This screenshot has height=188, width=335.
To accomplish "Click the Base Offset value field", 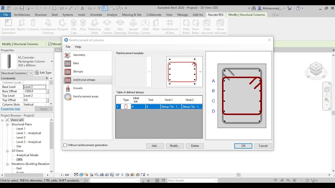I will point(35,91).
